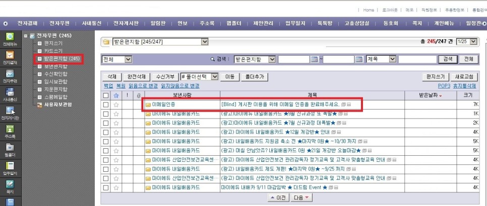Click the envelope icon beside 이메일인증 sender
The width and height of the screenshot is (487, 206).
[x=148, y=105]
